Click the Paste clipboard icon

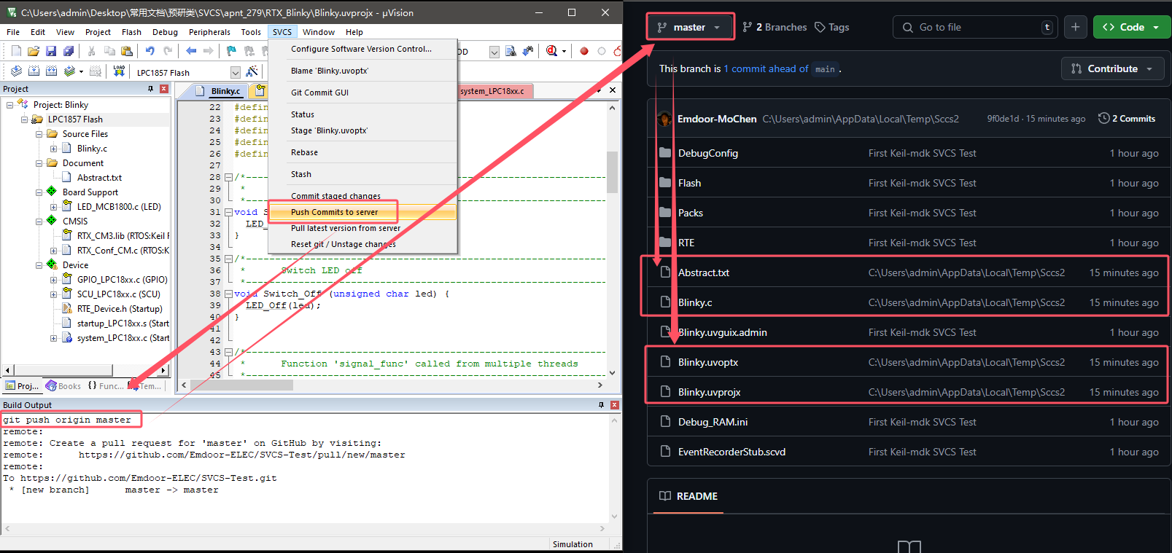(127, 51)
